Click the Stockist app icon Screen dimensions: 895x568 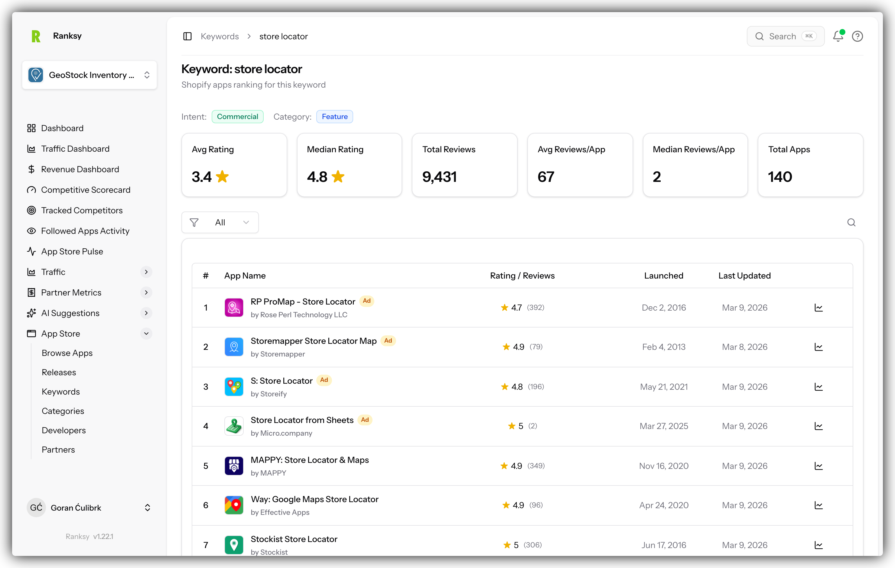point(234,545)
